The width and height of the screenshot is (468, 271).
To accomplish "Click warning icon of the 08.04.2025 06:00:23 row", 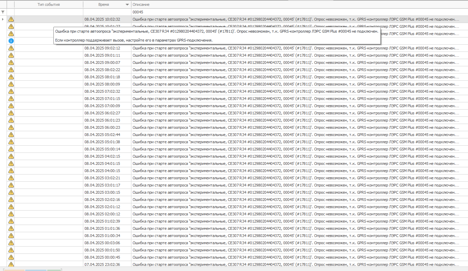I will point(11,127).
